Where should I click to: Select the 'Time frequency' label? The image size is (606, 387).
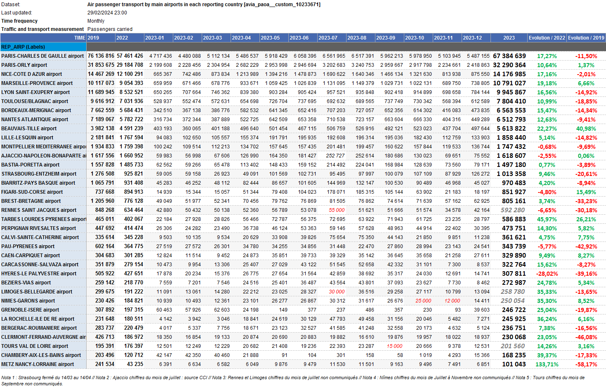pos(19,21)
